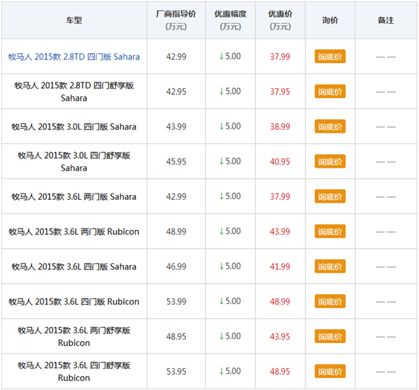The height and width of the screenshot is (390, 419).
Task: Select model 牧马人 2015款 3.0L 四门版 Sahara
Action: click(x=74, y=127)
